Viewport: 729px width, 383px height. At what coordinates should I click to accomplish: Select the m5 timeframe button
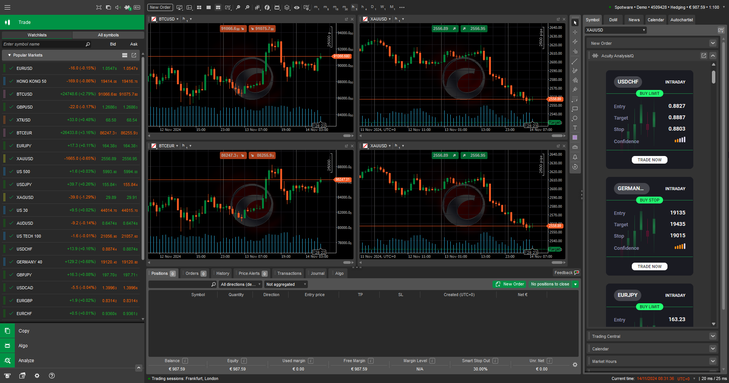pyautogui.click(x=326, y=7)
